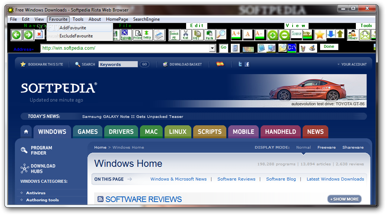Expand the address bar dropdown arrow
The width and height of the screenshot is (386, 215).
[212, 48]
